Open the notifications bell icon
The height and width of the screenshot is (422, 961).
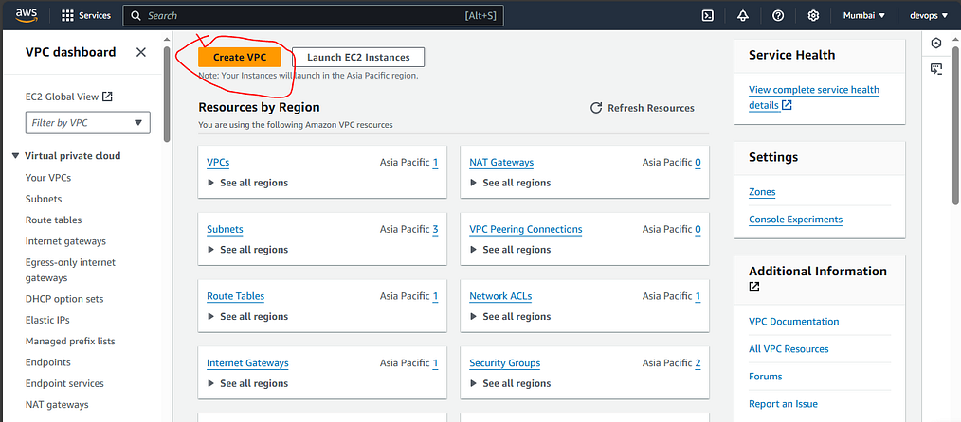pos(743,16)
